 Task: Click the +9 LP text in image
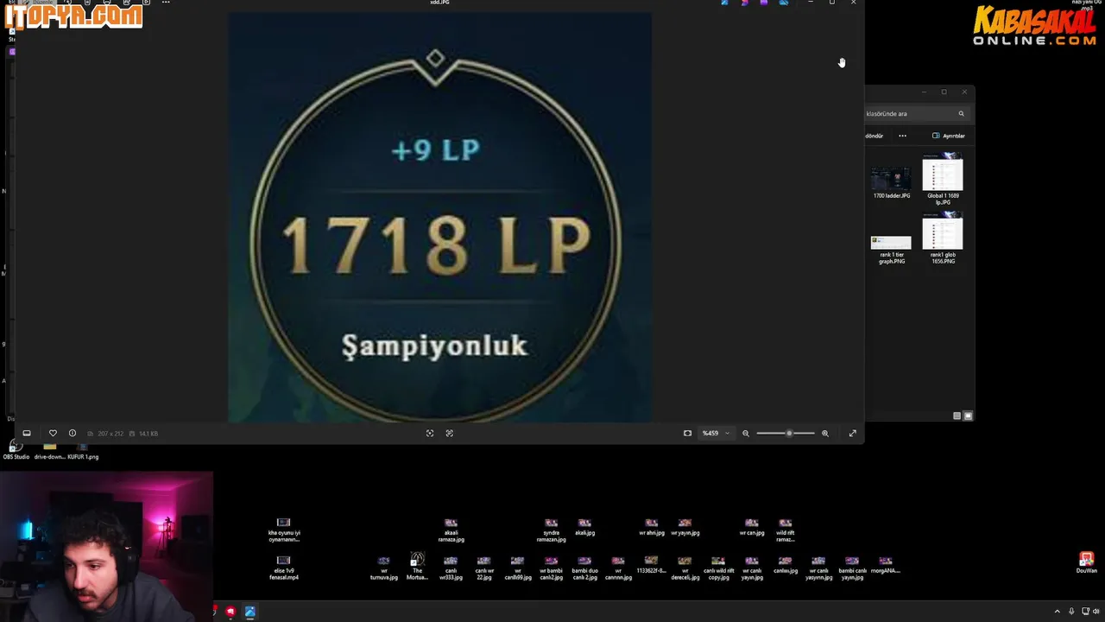click(x=435, y=150)
